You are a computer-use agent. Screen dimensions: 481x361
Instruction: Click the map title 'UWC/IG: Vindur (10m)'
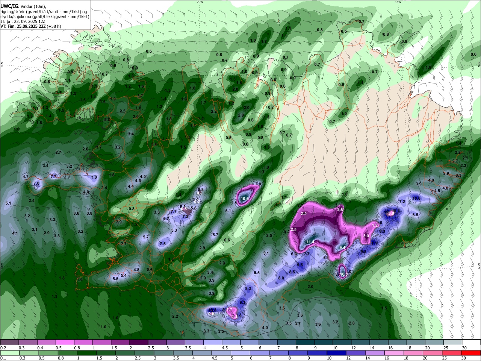(23, 6)
